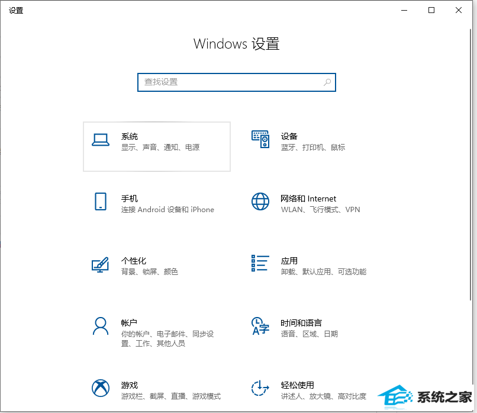Screen dimensions: 477x413
Task: Open 个性化 settings title
Action: pyautogui.click(x=134, y=261)
